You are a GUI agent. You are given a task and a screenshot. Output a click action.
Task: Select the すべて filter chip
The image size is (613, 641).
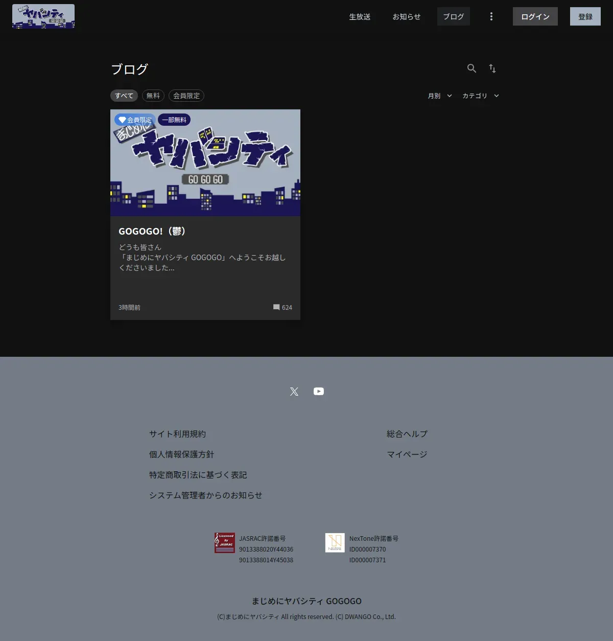click(x=124, y=96)
